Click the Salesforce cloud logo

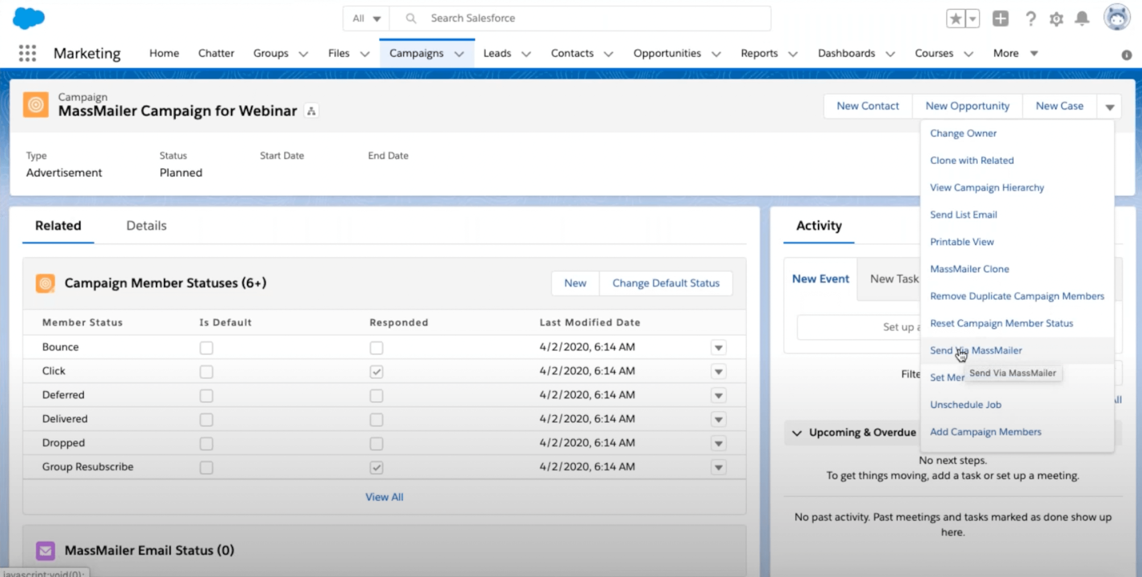(x=29, y=18)
